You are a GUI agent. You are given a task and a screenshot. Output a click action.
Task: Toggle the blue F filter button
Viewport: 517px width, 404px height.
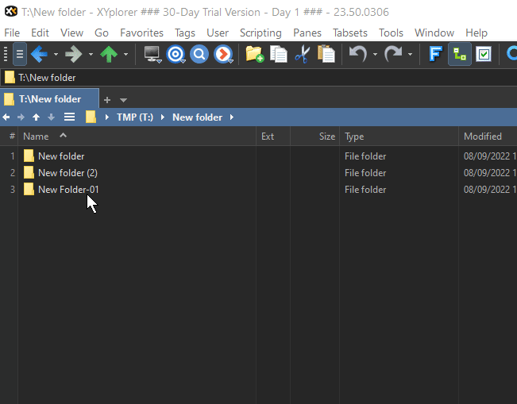pyautogui.click(x=435, y=54)
